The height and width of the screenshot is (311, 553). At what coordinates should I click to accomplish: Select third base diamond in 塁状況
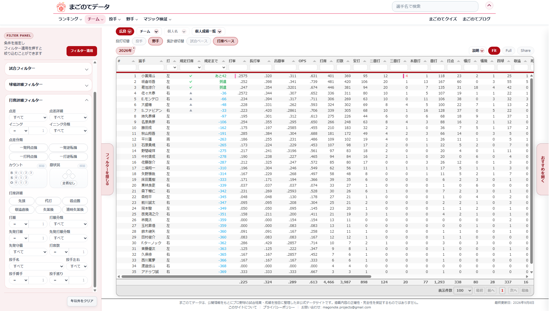click(65, 176)
